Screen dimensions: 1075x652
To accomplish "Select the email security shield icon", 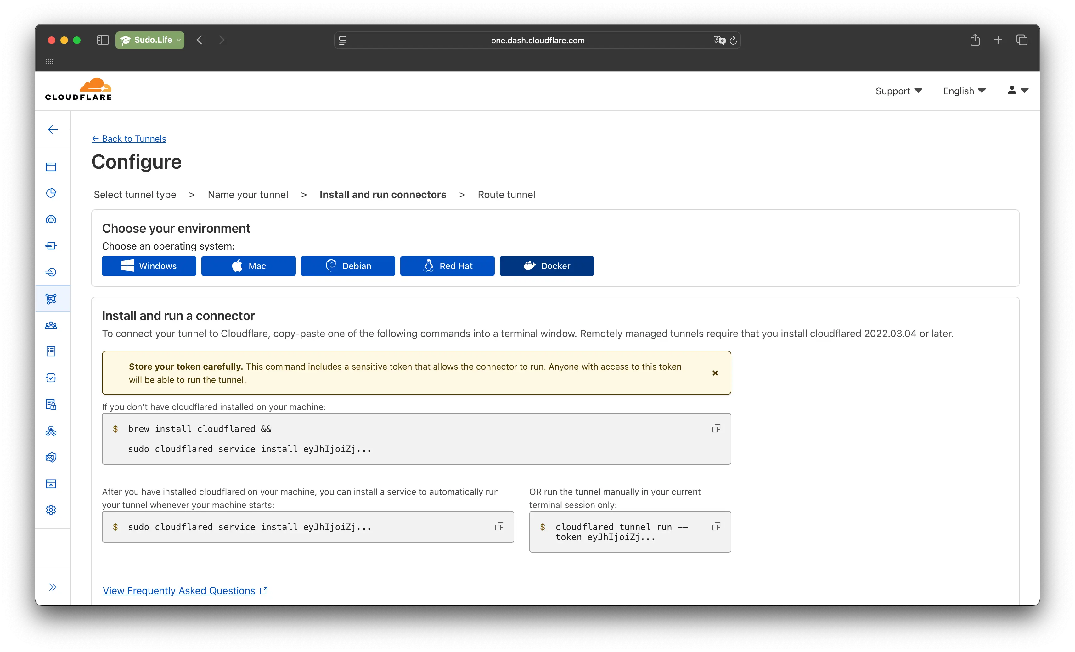I will pos(51,457).
